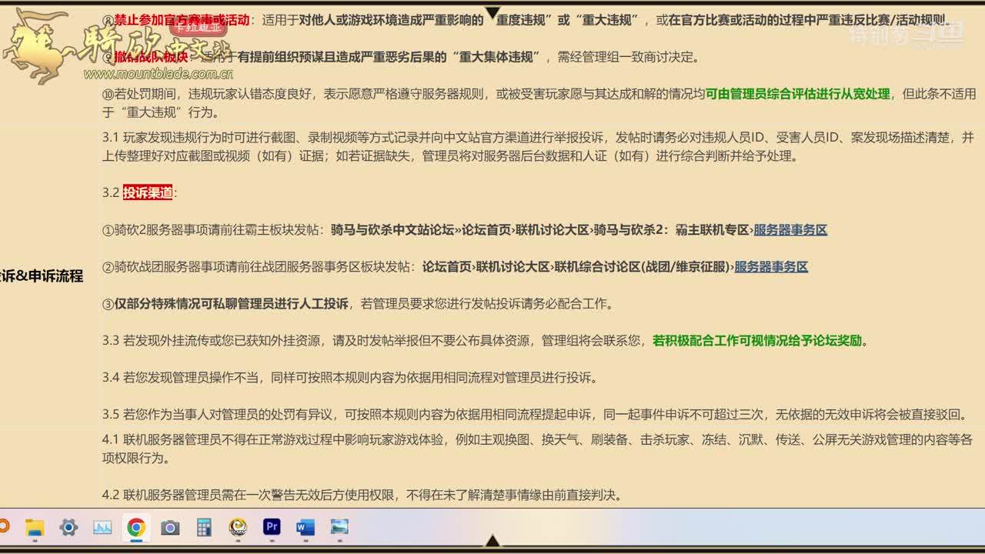The width and height of the screenshot is (985, 554).
Task: Switch to Google Chrome in taskbar
Action: pos(136,527)
